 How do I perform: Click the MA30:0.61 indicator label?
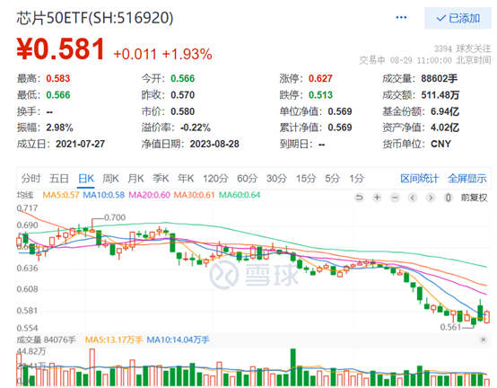(194, 195)
